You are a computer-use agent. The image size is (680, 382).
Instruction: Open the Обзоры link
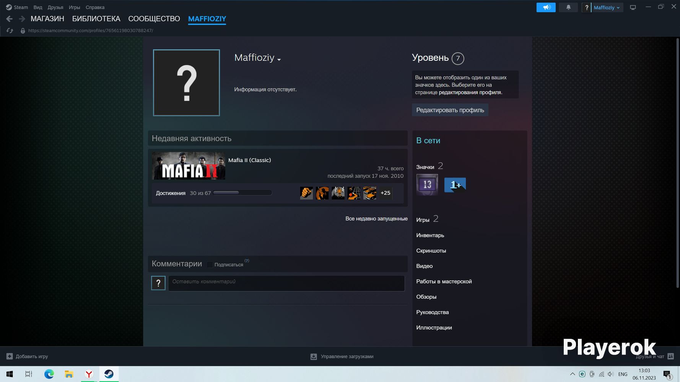[x=426, y=297]
